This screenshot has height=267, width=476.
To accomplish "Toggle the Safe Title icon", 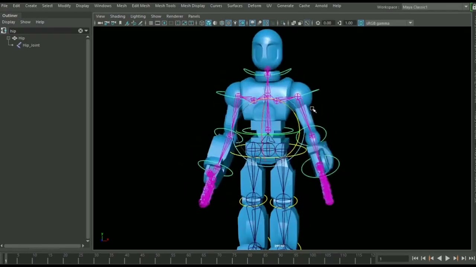I will click(x=191, y=23).
